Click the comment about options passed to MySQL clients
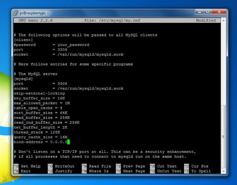 click(86, 35)
